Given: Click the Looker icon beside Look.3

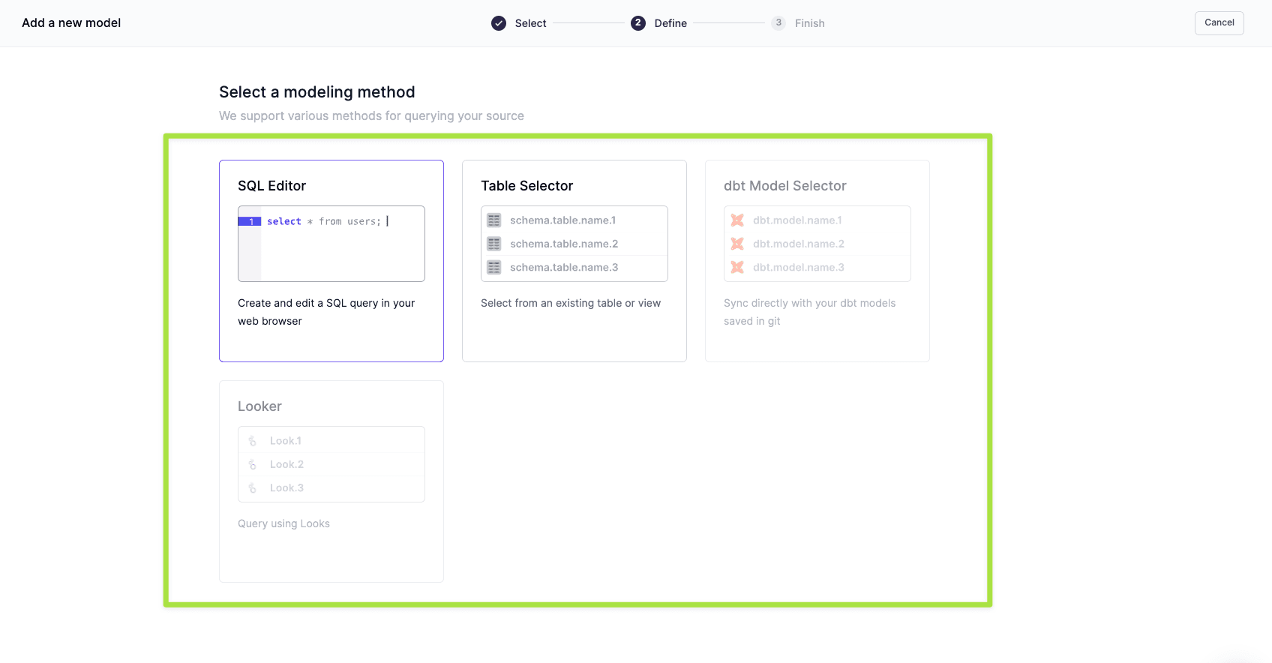Looking at the screenshot, I should pyautogui.click(x=253, y=488).
